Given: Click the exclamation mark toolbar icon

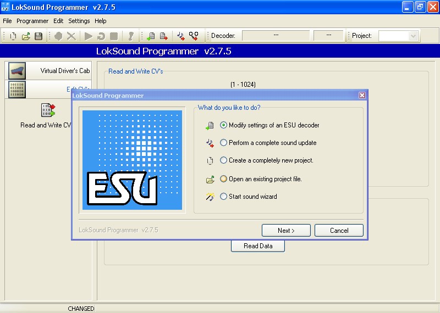Looking at the screenshot, I should point(131,36).
